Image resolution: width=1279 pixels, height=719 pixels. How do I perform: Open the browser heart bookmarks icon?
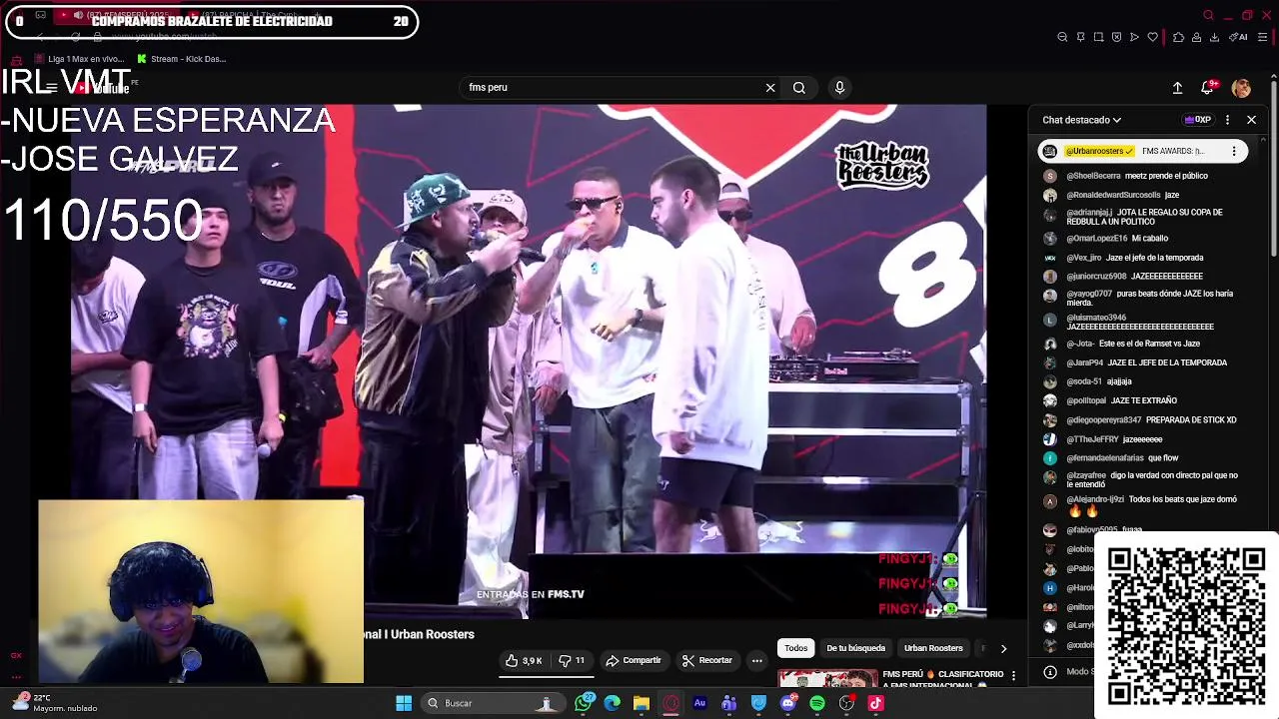coord(1152,37)
